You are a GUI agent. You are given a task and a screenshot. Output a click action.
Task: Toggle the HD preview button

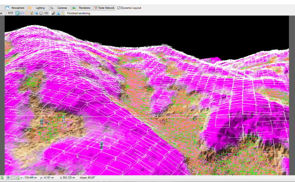pyautogui.click(x=46, y=13)
